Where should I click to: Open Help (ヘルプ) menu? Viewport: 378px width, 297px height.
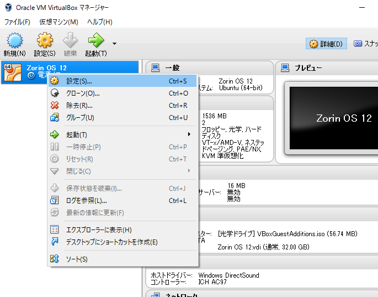[x=99, y=22]
